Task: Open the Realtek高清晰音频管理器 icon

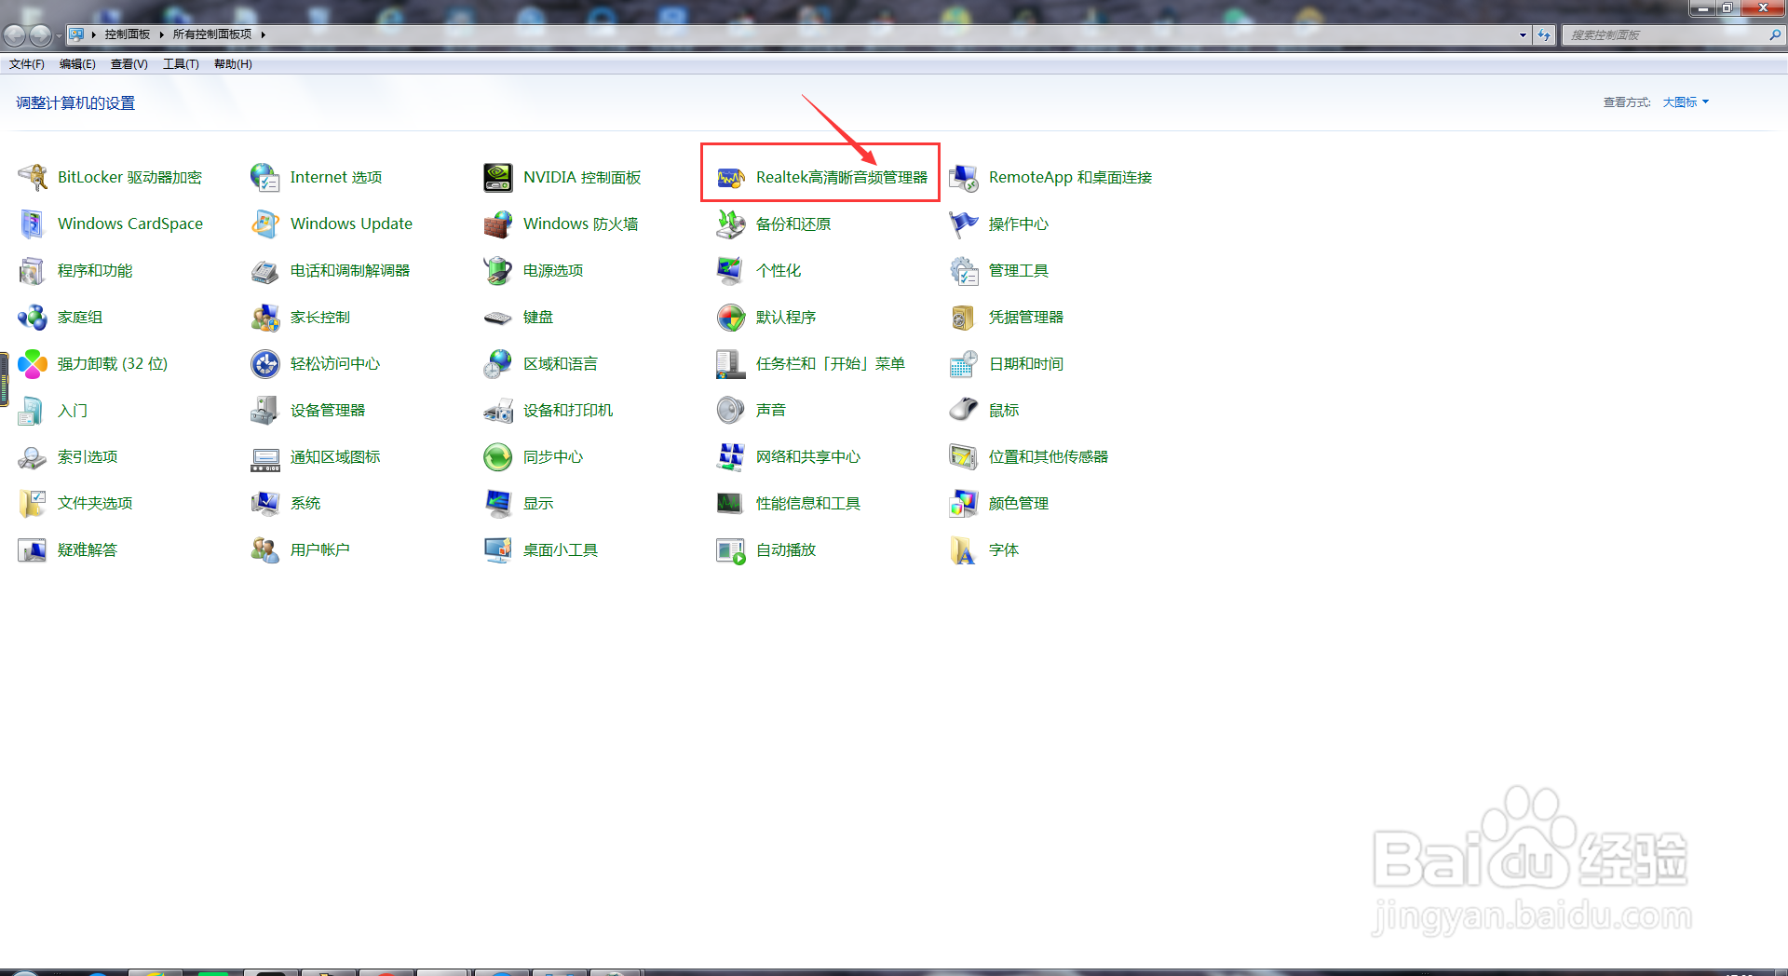Action: (731, 177)
